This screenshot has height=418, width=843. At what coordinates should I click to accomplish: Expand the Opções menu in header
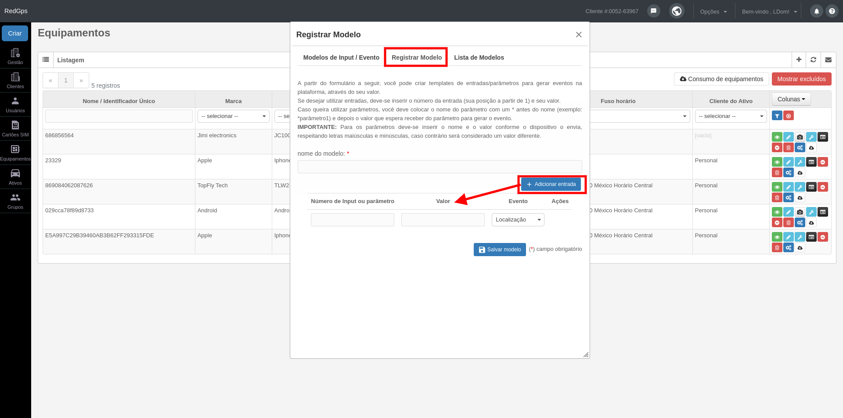(x=713, y=12)
